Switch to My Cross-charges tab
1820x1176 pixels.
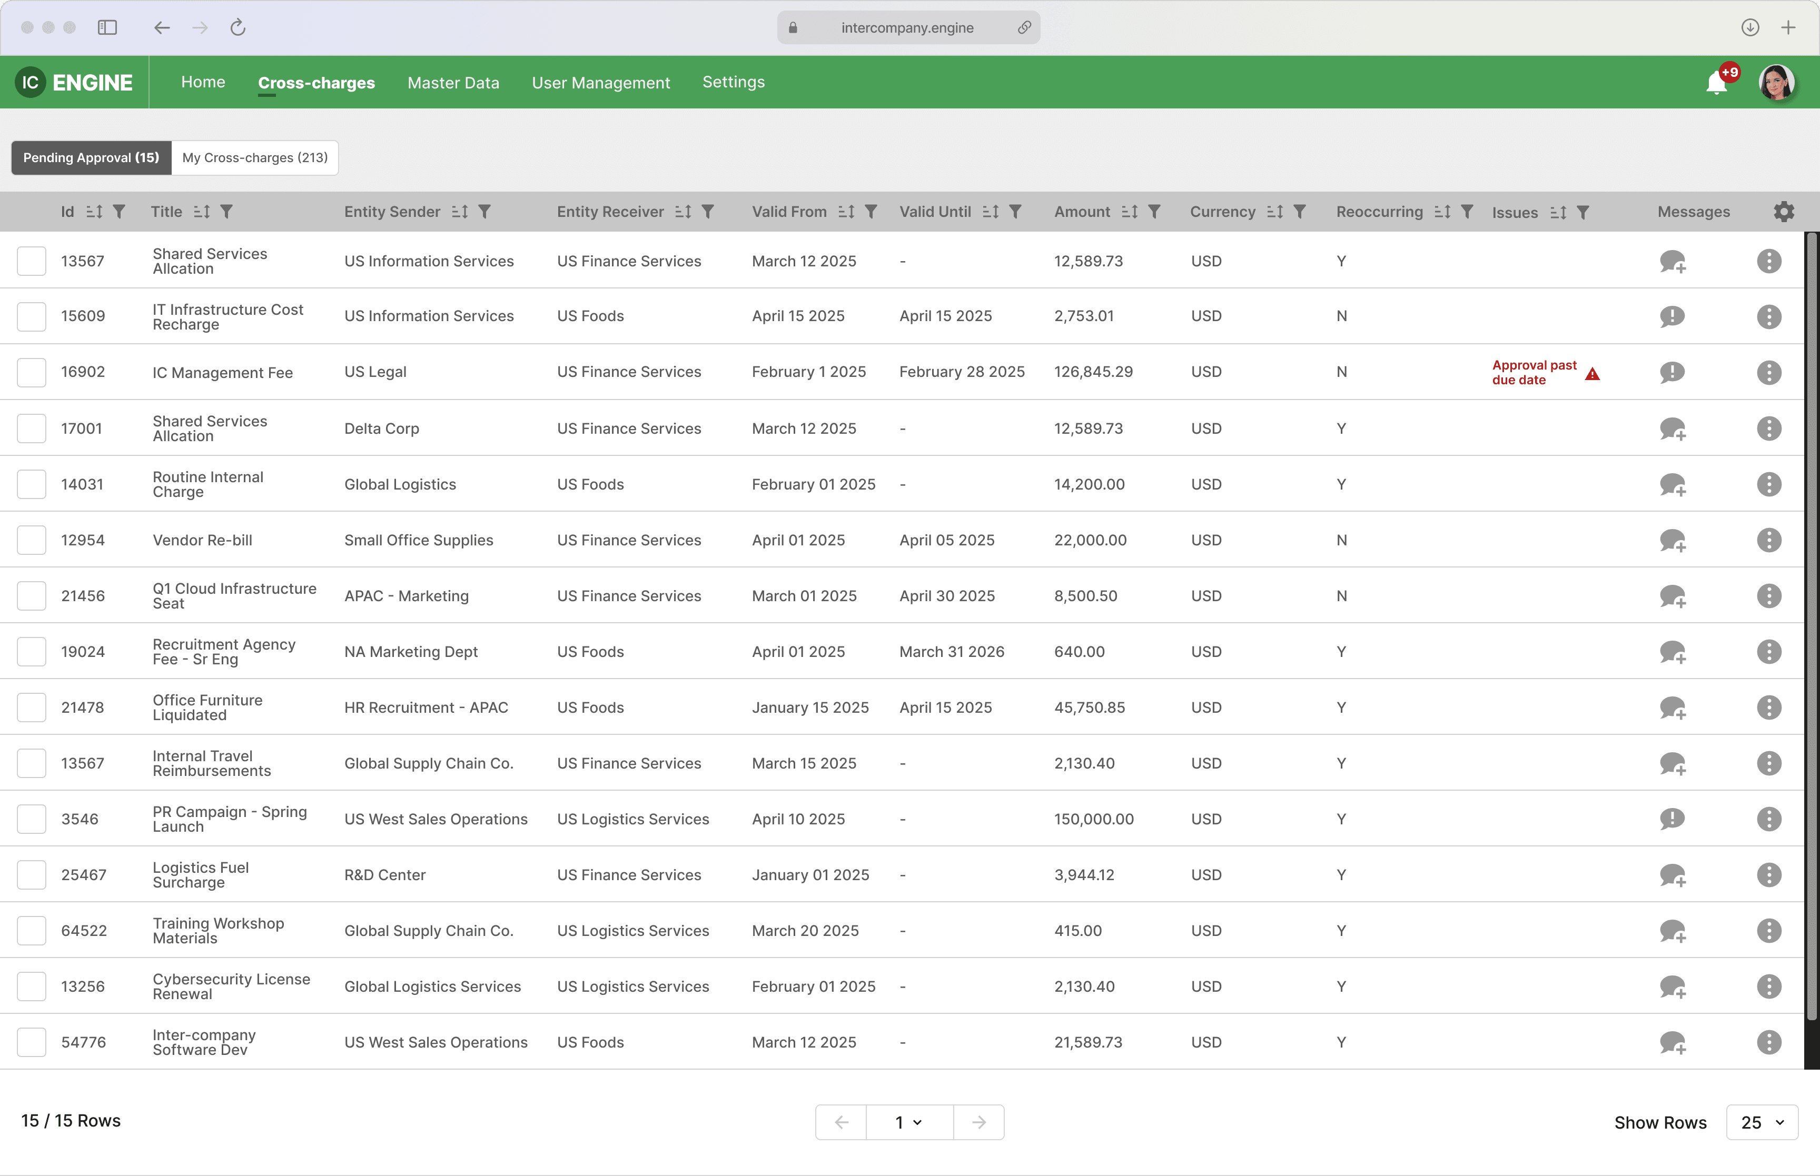click(x=255, y=157)
